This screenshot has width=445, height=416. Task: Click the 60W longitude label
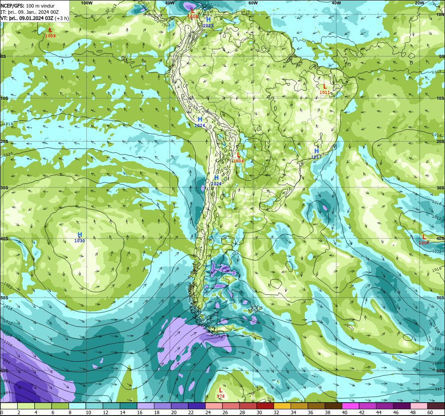coord(253,3)
